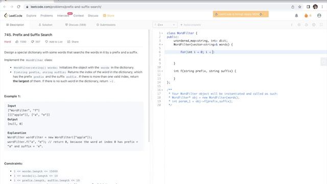
Task: Click the LeetCode logo
Action: pyautogui.click(x=13, y=16)
